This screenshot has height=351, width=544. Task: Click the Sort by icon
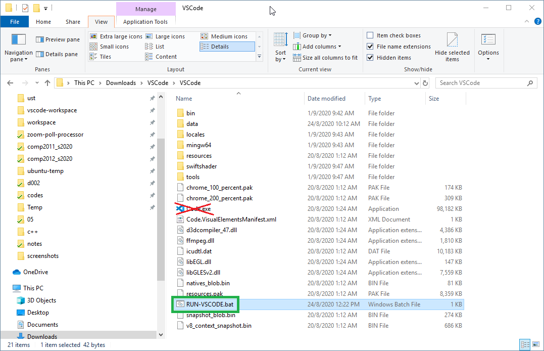pyautogui.click(x=280, y=40)
